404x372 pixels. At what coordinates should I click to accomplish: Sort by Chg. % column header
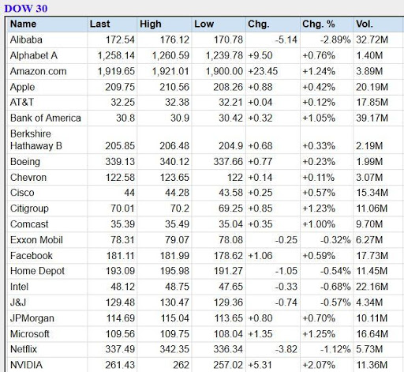[x=319, y=24]
